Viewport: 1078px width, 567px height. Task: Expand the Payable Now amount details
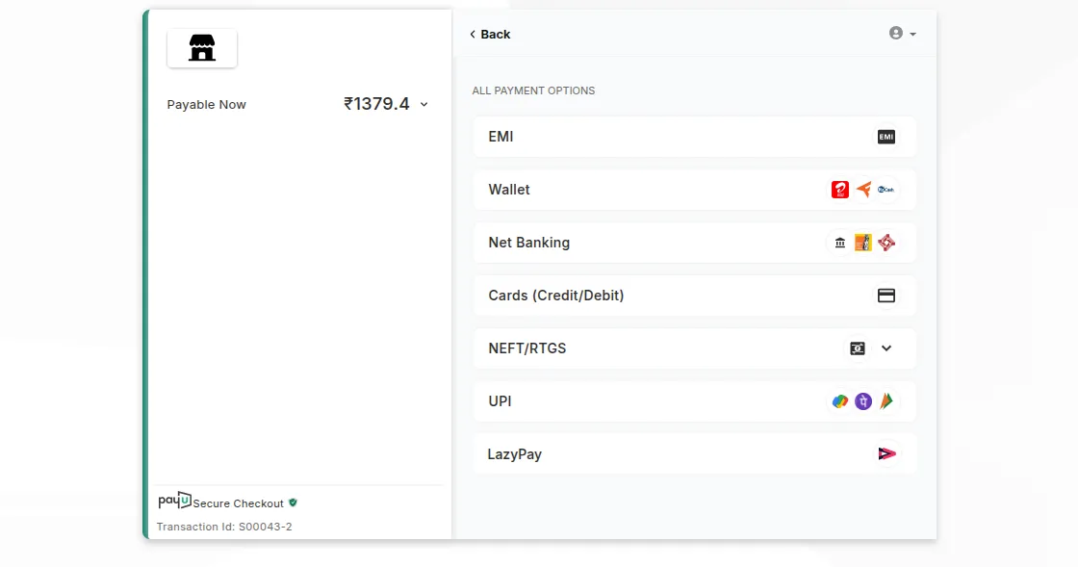point(423,104)
